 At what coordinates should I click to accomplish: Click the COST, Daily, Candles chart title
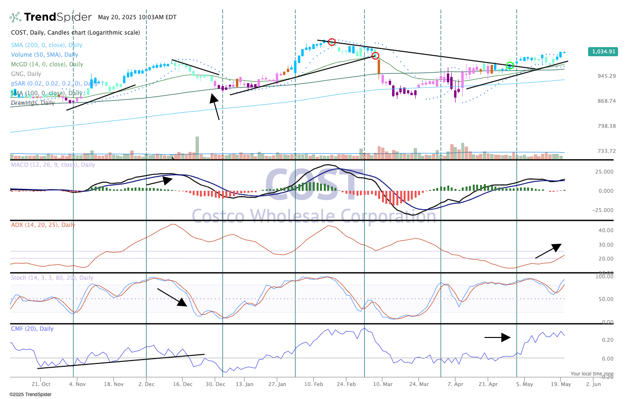[x=75, y=33]
